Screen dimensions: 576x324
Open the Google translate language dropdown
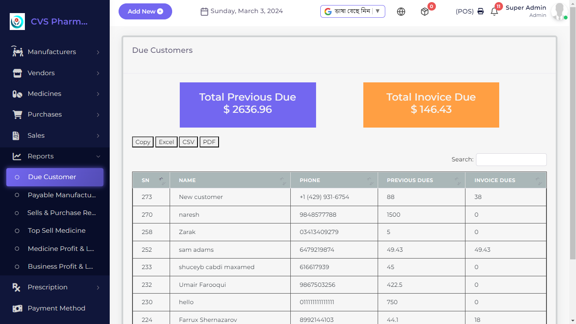tap(352, 11)
